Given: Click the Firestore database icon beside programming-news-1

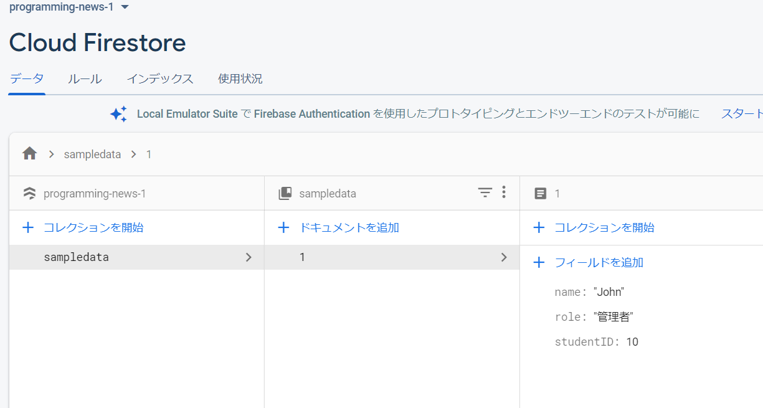Looking at the screenshot, I should (x=29, y=194).
